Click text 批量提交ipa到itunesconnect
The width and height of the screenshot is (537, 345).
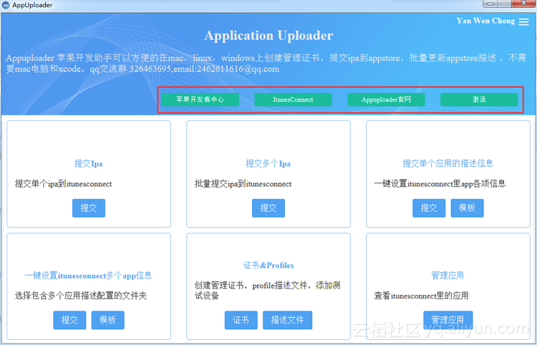(x=243, y=184)
